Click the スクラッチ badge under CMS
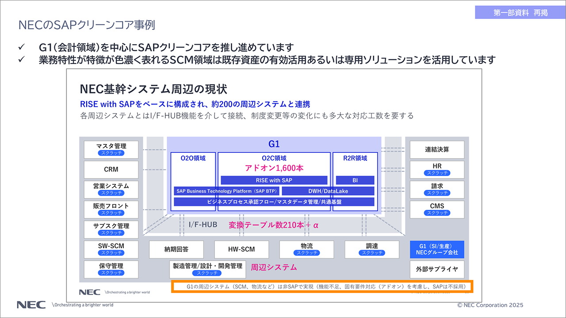Viewport: 566px width, 318px height. tap(437, 213)
